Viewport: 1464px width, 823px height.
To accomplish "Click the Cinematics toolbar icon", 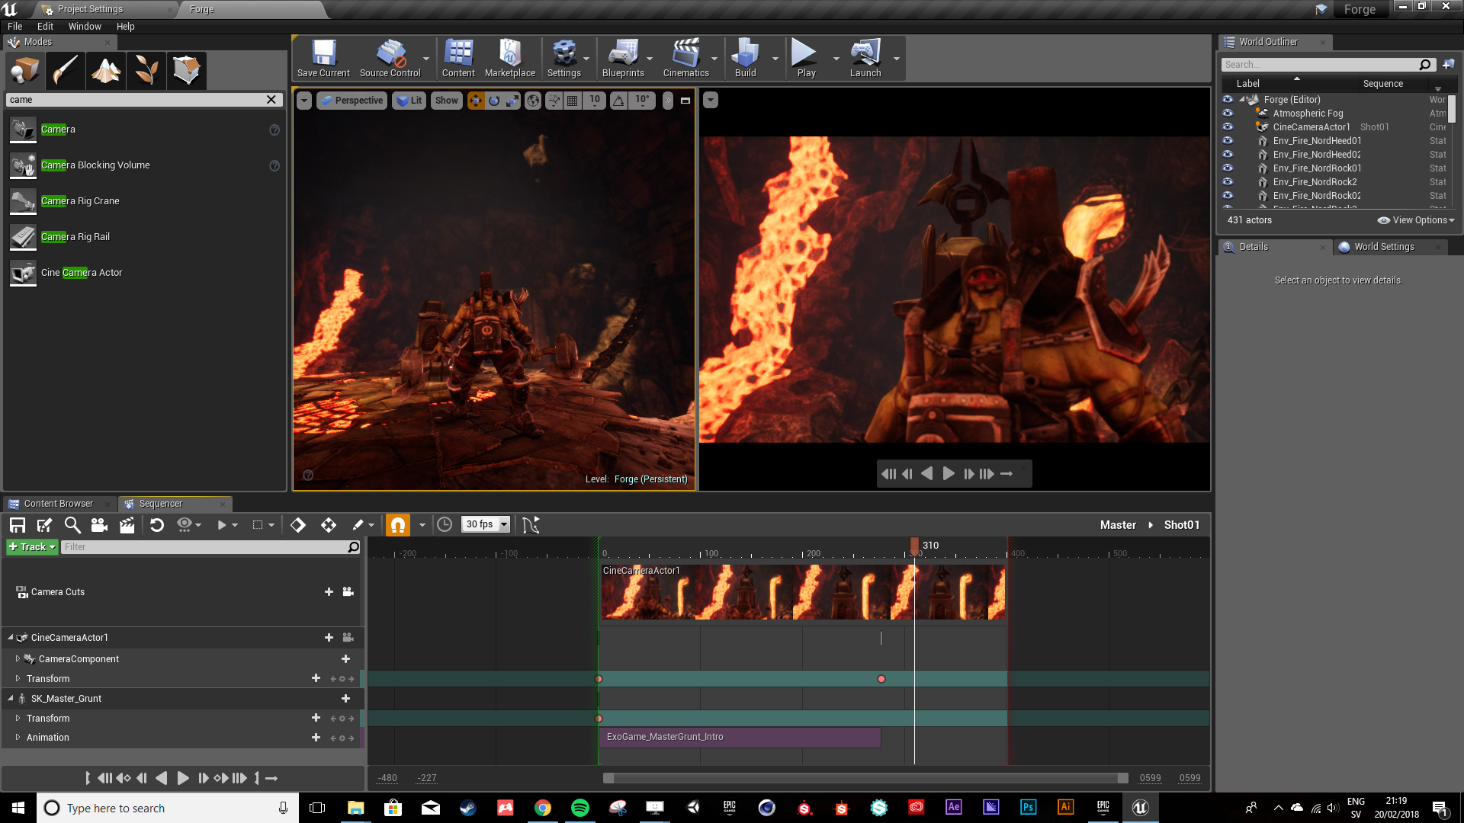I will (x=685, y=59).
